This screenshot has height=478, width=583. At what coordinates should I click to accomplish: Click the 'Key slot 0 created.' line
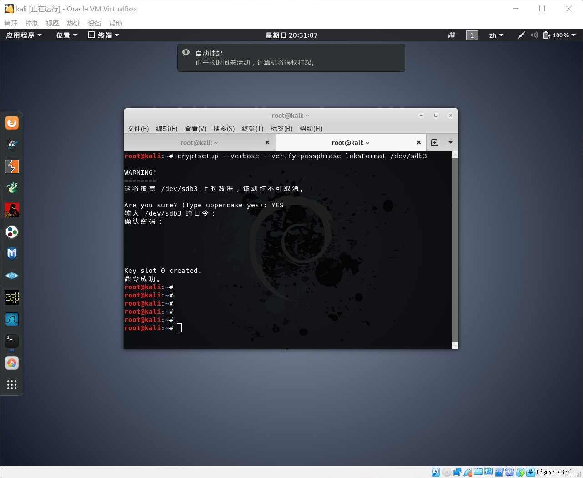point(163,271)
